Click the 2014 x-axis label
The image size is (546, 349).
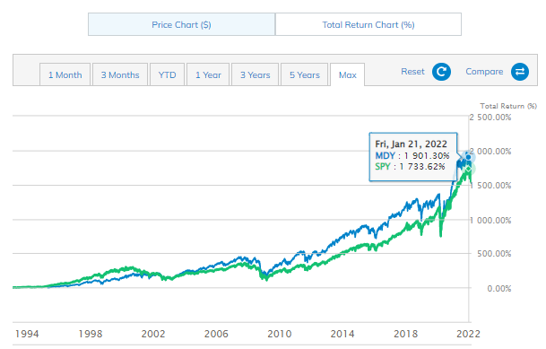pos(342,334)
